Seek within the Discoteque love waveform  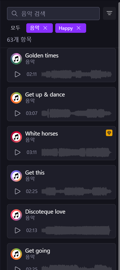point(77,230)
